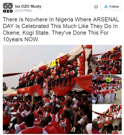The image size is (124, 135).
Task: Click the text 10years NOW
Action: tap(21, 39)
